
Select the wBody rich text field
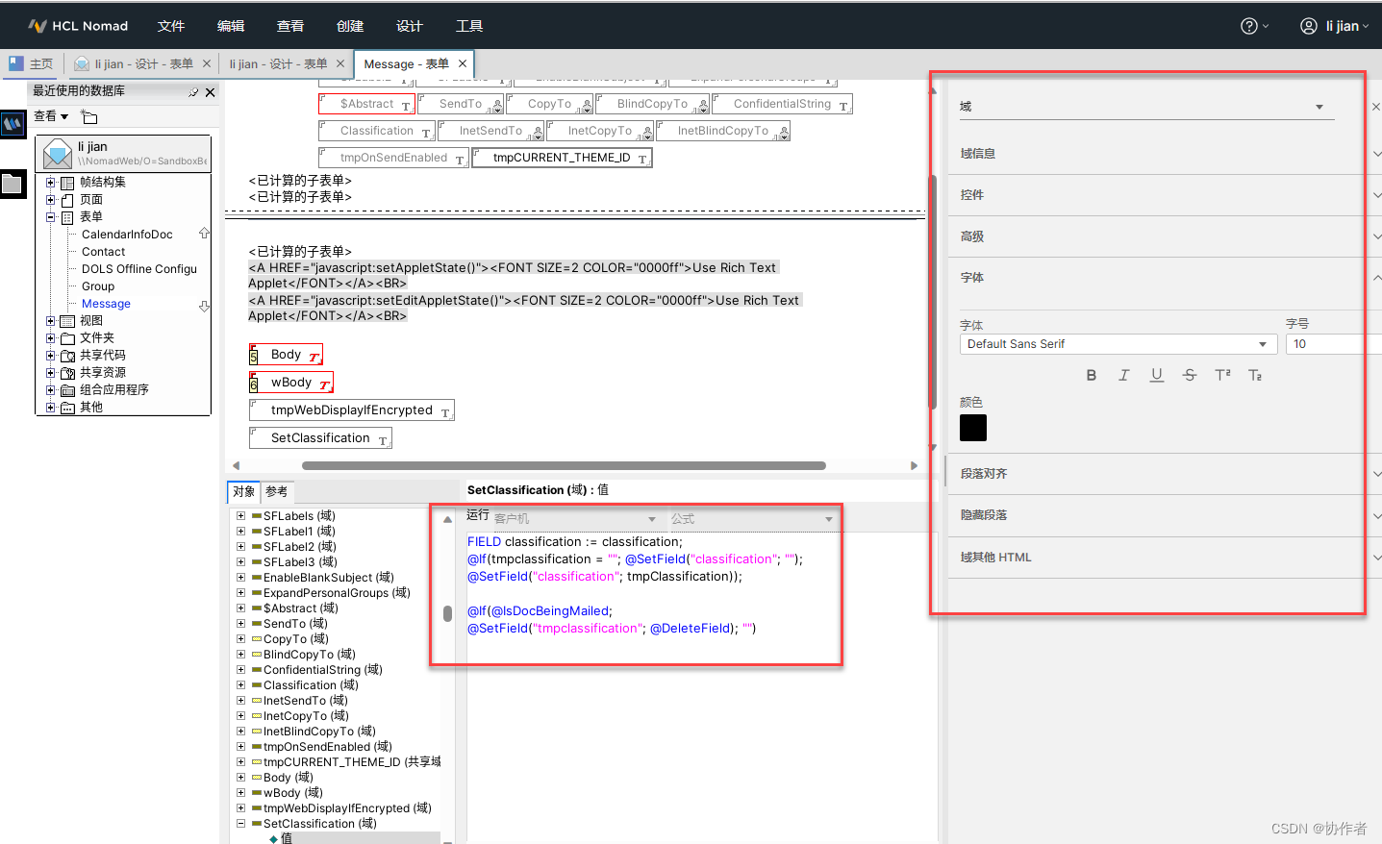(x=290, y=383)
